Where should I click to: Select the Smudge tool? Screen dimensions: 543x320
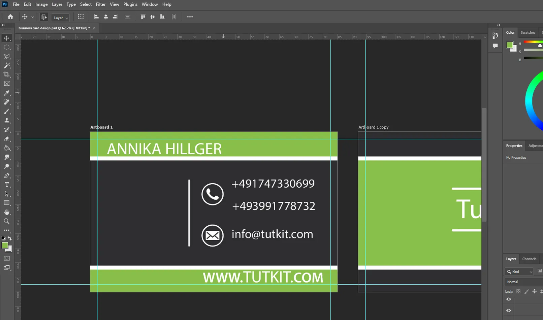click(7, 157)
